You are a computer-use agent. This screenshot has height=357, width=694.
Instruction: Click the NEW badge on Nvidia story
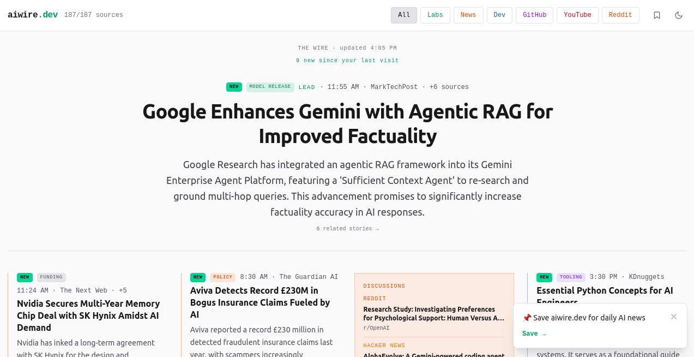click(25, 277)
